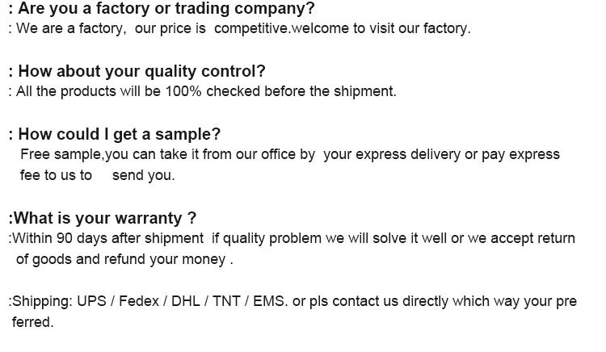Select the quality control question heading
The width and height of the screenshot is (606, 352).
tap(137, 72)
